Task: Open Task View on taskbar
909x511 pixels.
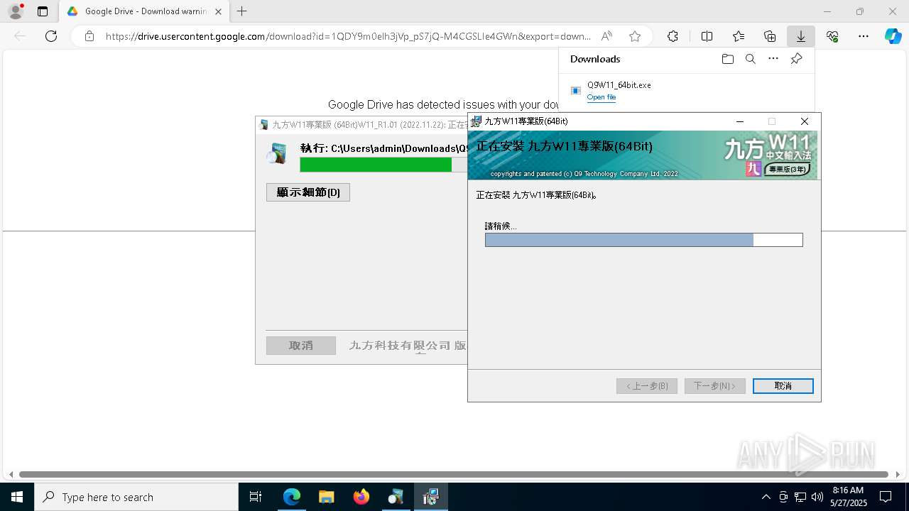Action: (256, 497)
